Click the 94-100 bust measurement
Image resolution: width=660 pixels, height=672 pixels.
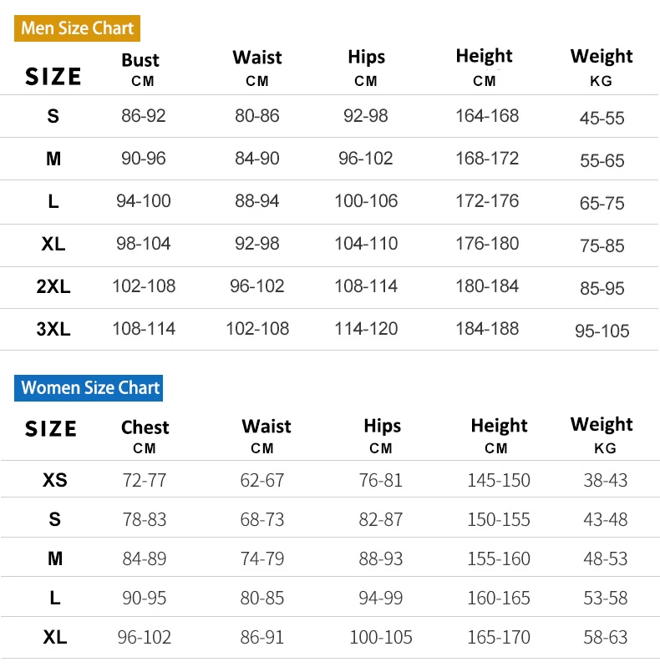pyautogui.click(x=143, y=201)
